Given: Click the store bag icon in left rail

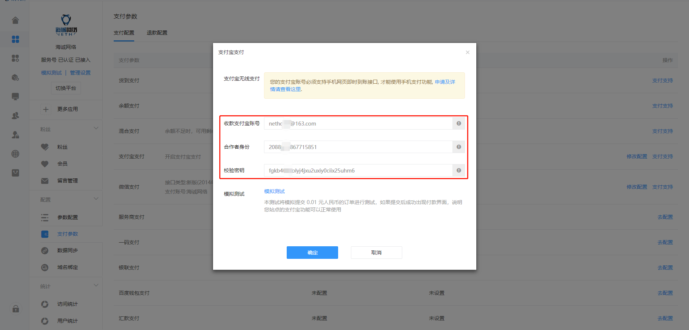Looking at the screenshot, I should coord(15,173).
